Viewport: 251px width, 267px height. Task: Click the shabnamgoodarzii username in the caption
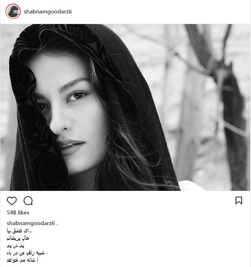click(31, 224)
